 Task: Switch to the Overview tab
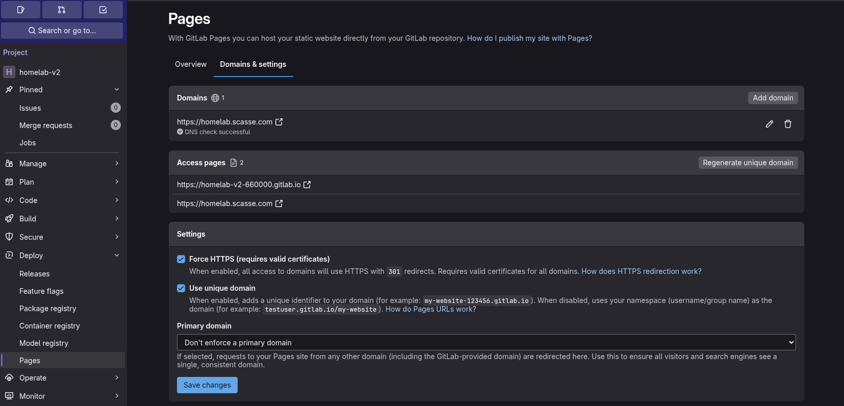tap(190, 64)
